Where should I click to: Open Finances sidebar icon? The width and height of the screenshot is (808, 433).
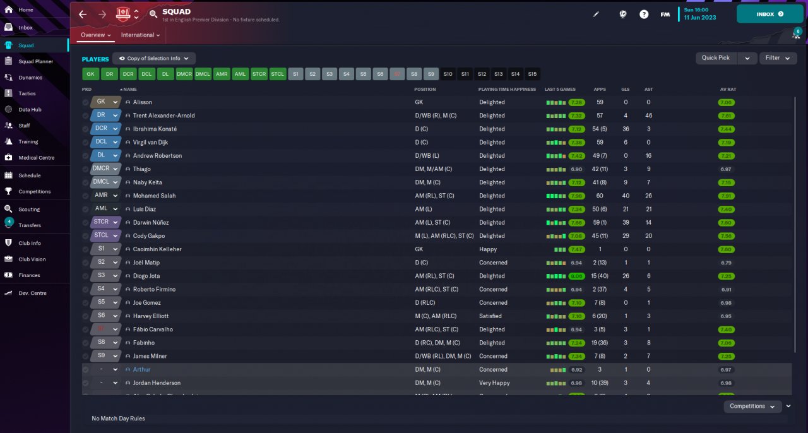click(x=8, y=275)
